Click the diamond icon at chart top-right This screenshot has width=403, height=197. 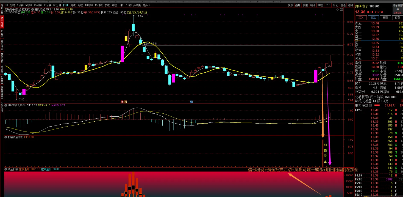[338, 9]
